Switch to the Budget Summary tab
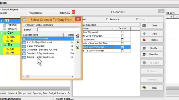This screenshot has height=100, width=179. [x=57, y=93]
